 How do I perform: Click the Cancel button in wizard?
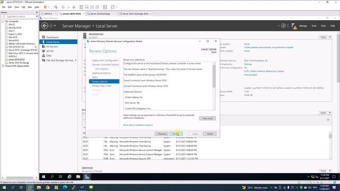[x=210, y=134]
